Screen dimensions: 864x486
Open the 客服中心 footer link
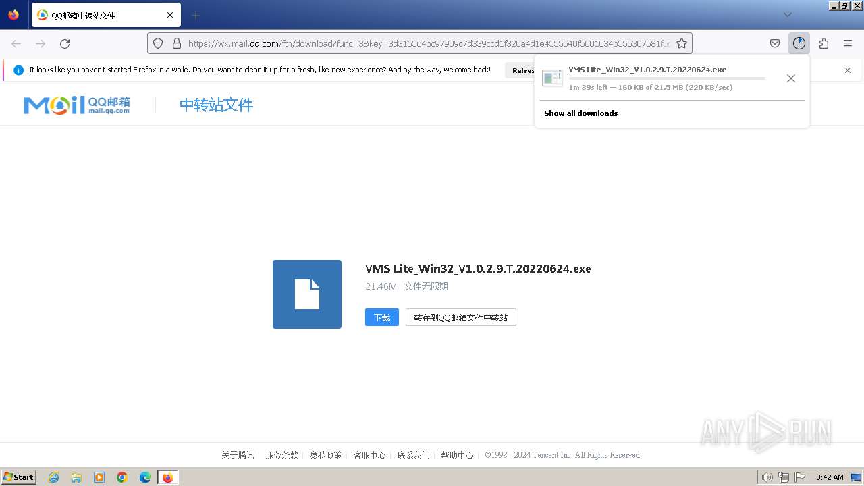pyautogui.click(x=369, y=455)
